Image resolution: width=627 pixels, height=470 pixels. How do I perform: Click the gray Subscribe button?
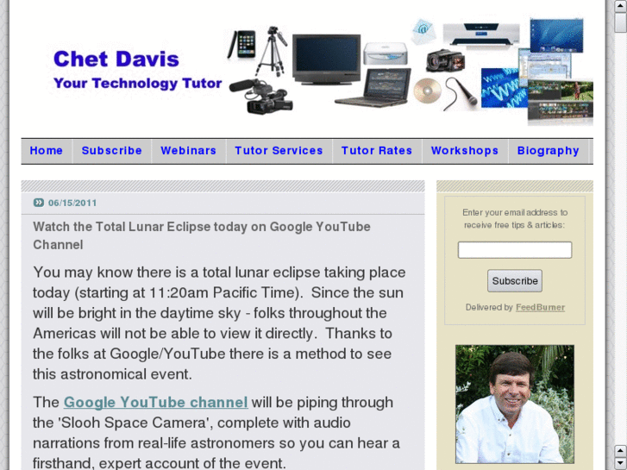(x=515, y=281)
